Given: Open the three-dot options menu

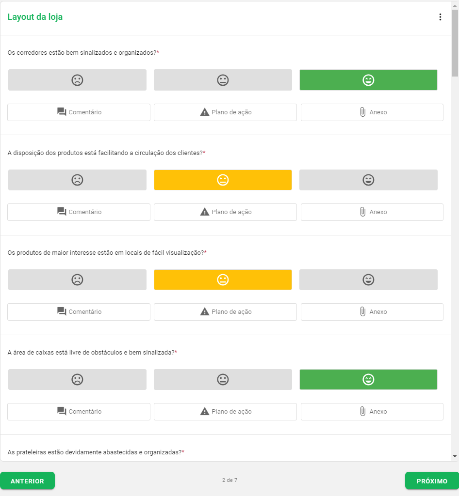Looking at the screenshot, I should click(440, 16).
